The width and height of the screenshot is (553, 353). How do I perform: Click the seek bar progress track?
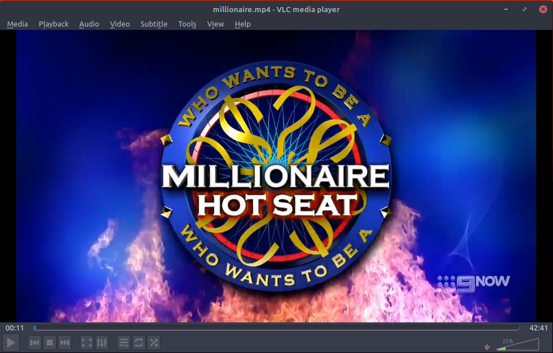(x=276, y=328)
